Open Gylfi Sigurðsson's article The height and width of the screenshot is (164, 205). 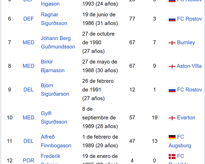coord(54,117)
